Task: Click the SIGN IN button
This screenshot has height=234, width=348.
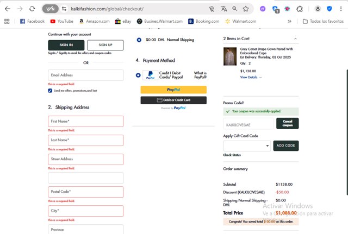Action: click(x=66, y=45)
